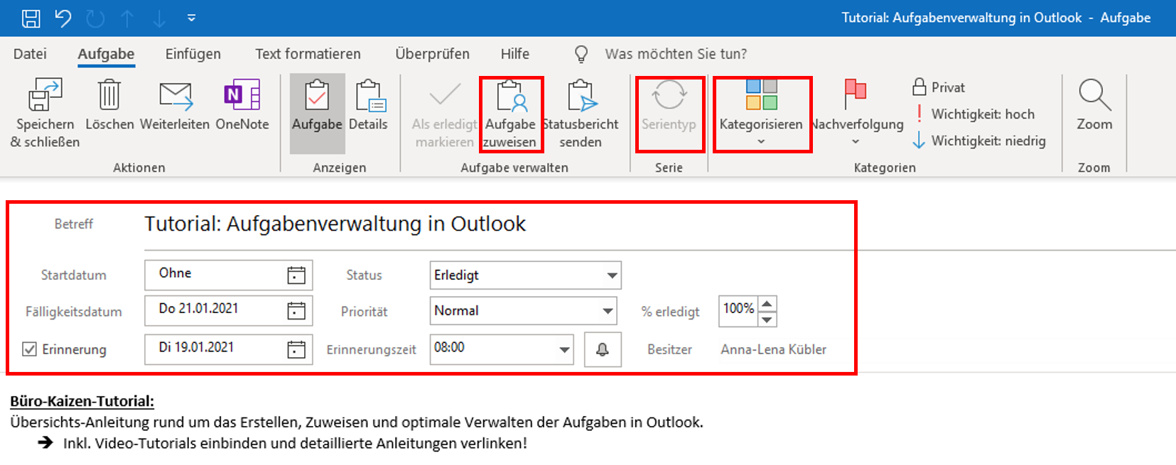The image size is (1176, 465).
Task: Open the Startdatum calendar picker
Action: tap(296, 275)
